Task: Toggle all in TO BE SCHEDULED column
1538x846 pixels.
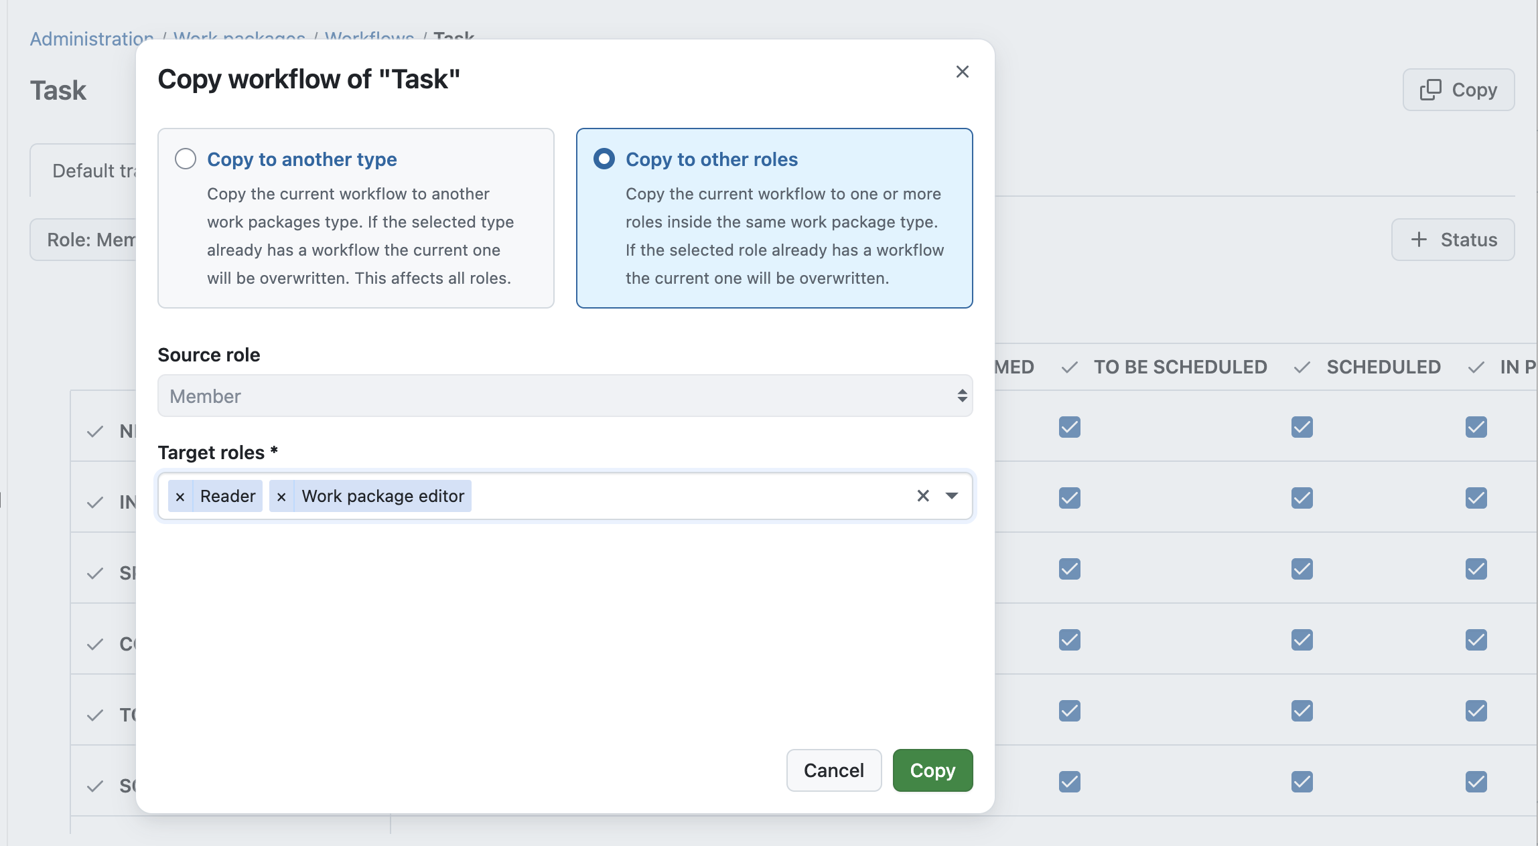Action: click(x=1070, y=367)
